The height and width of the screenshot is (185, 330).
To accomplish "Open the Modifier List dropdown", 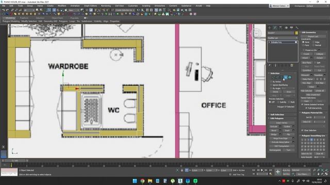I will 283,38.
